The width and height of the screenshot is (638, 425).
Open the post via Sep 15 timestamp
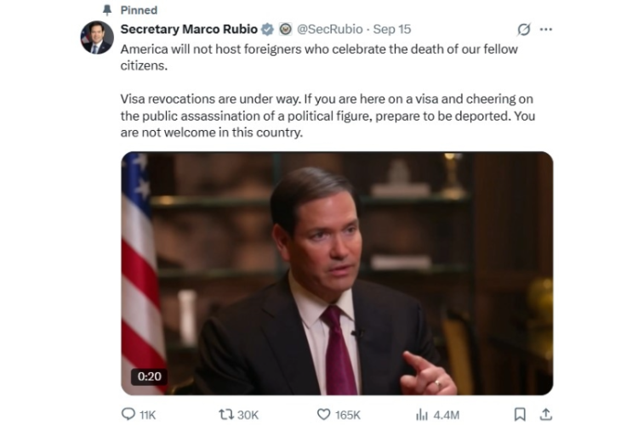point(392,30)
